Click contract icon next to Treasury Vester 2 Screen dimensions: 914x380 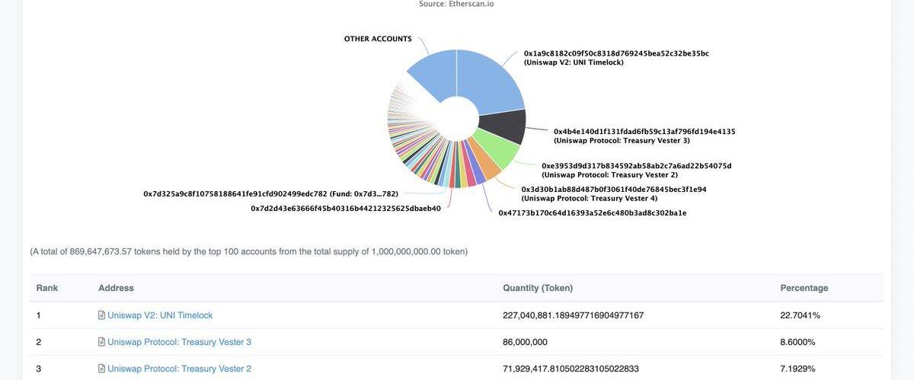[101, 369]
